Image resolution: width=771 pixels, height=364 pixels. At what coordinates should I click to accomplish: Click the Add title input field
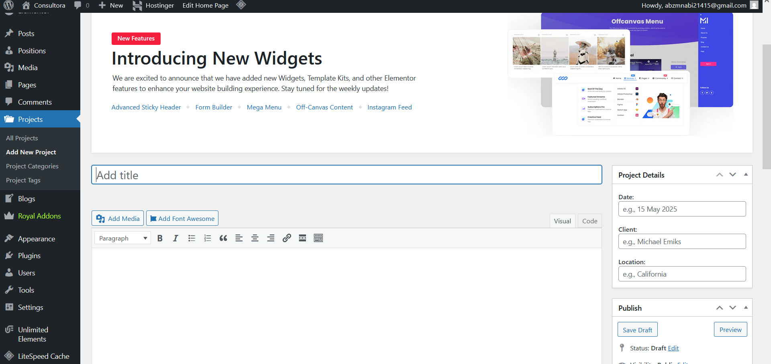(x=347, y=175)
